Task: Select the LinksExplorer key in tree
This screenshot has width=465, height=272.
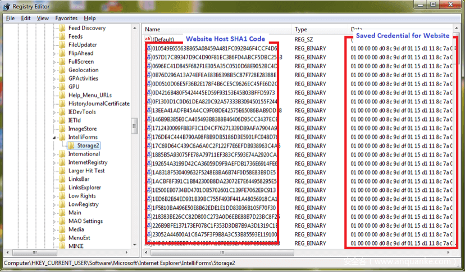Action: click(x=84, y=187)
